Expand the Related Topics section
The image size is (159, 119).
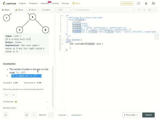click(x=26, y=108)
